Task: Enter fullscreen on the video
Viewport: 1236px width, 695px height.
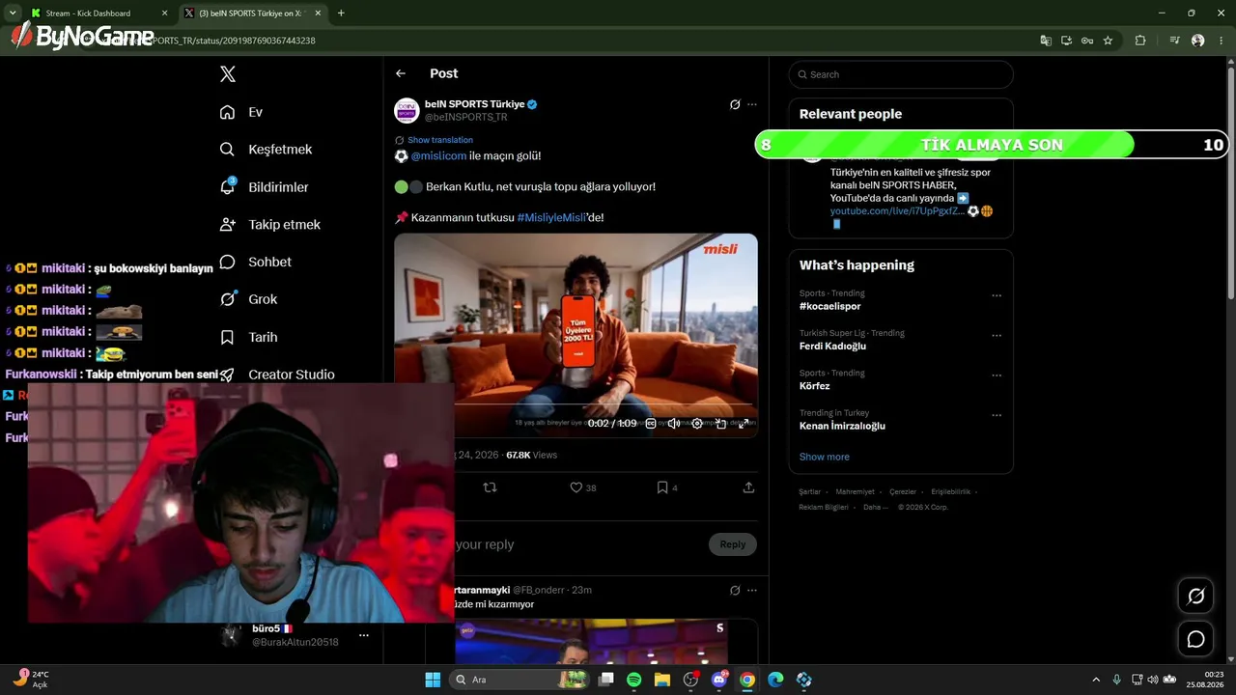Action: point(743,424)
